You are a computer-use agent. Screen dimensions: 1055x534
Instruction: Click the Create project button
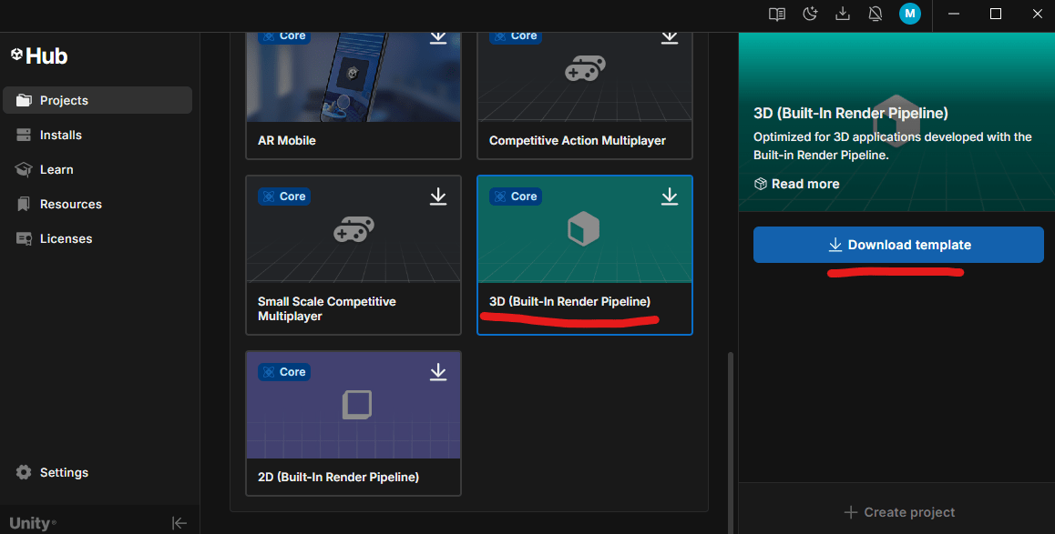coord(898,512)
